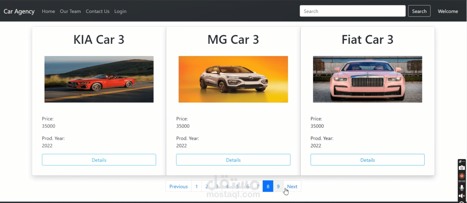This screenshot has width=467, height=203.
Task: Toggle the microphone icon in recorder toolbar
Action: pyautogui.click(x=462, y=188)
